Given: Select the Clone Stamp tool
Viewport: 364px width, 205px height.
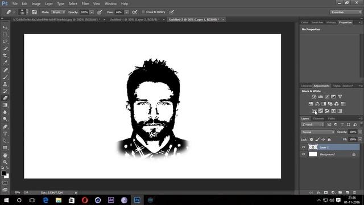Looking at the screenshot, I should [5, 84].
